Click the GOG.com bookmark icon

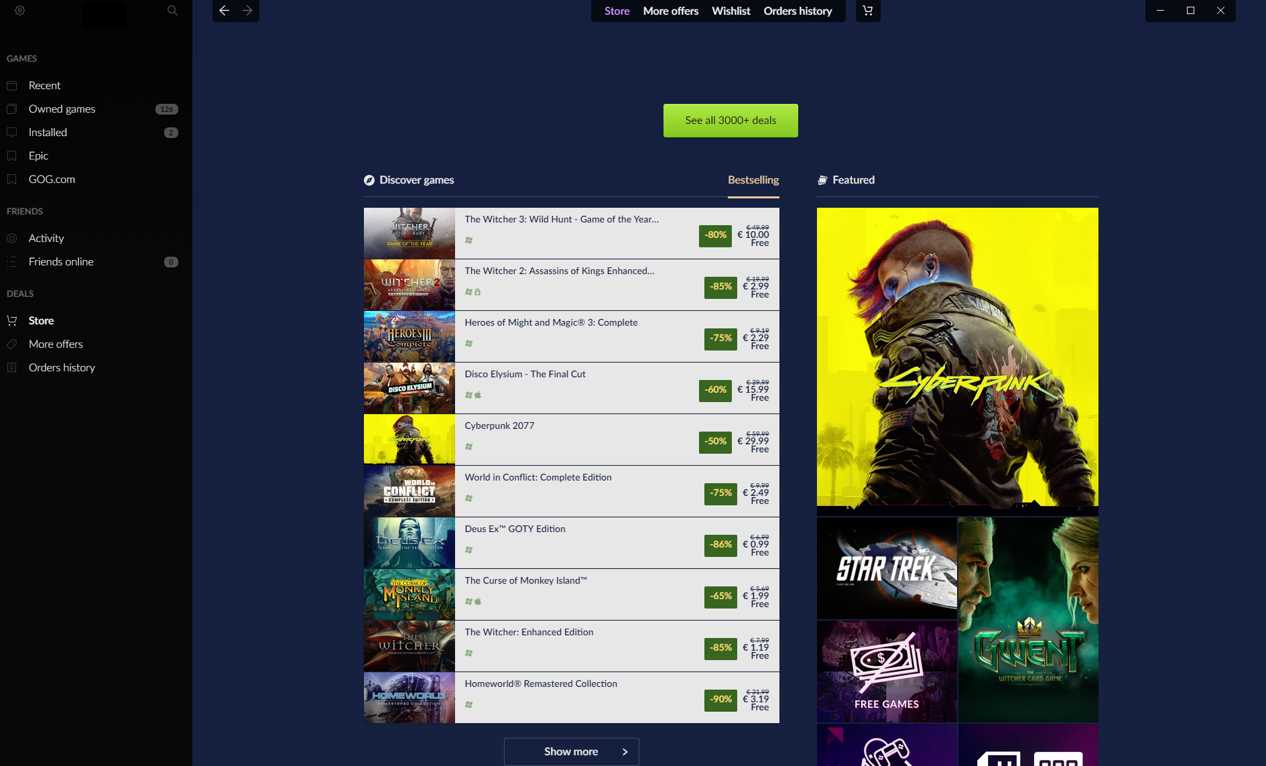tap(12, 179)
